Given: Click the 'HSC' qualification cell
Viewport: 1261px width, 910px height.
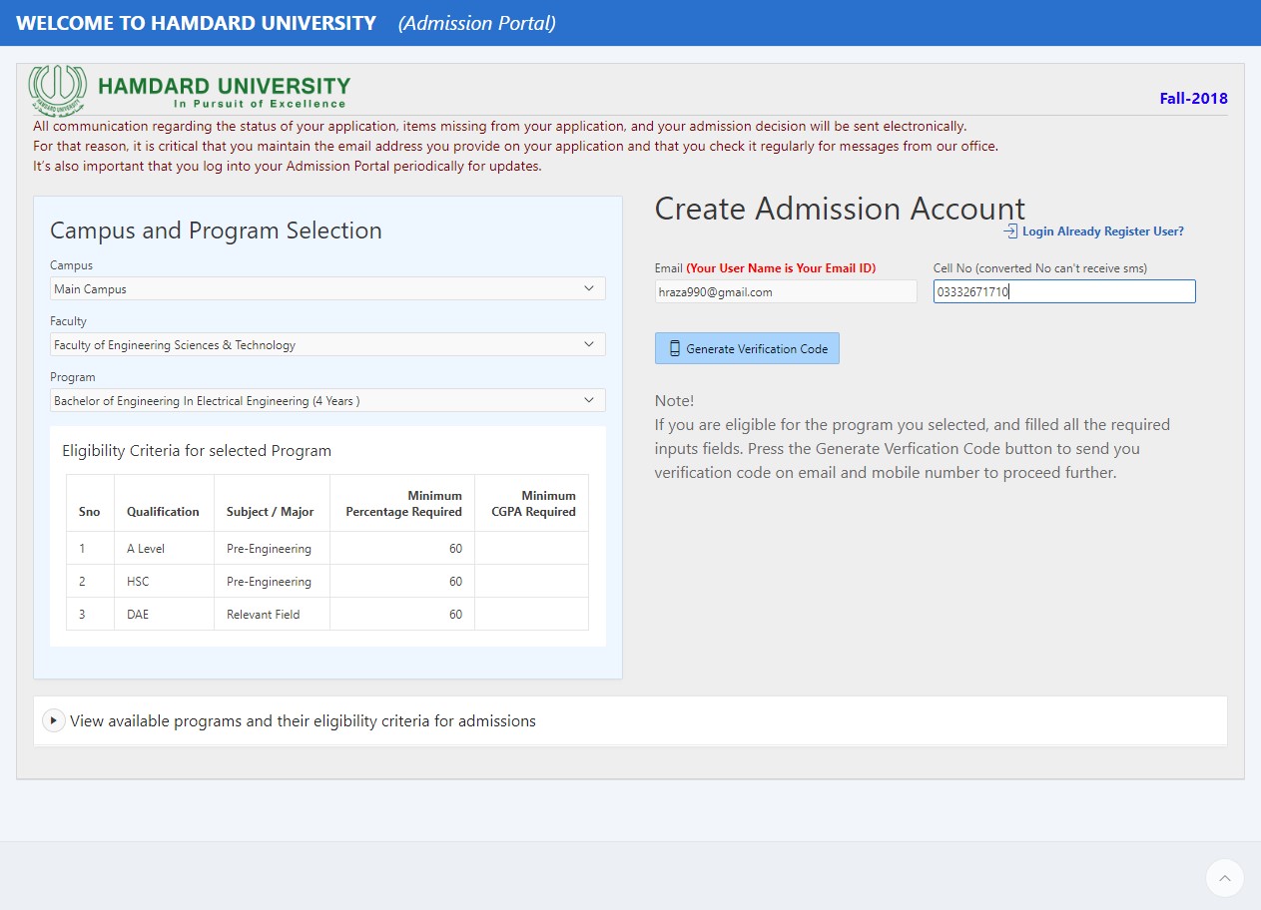Looking at the screenshot, I should (164, 581).
